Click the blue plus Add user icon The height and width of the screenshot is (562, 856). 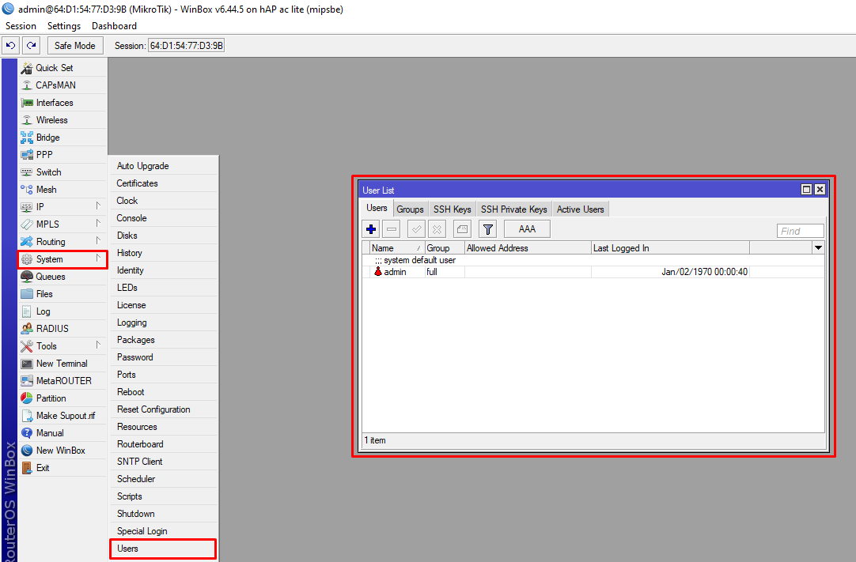click(x=371, y=229)
